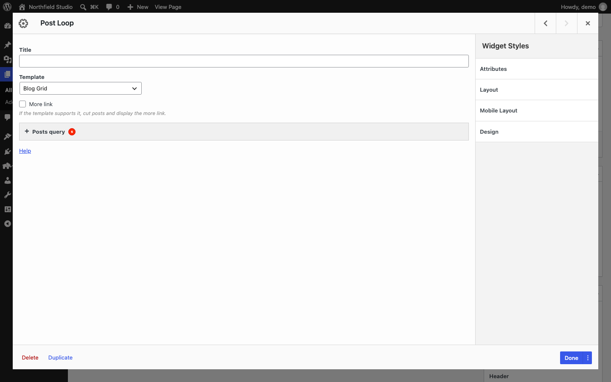
Task: Expand the Posts query section
Action: [244, 132]
